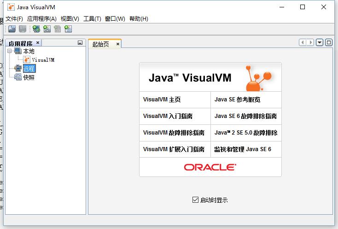Click the VisualVM application icon in the tree

pyautogui.click(x=27, y=60)
